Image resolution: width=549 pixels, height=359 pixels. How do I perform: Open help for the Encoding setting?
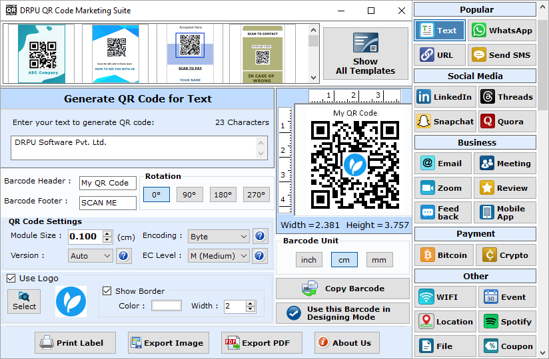pyautogui.click(x=260, y=236)
